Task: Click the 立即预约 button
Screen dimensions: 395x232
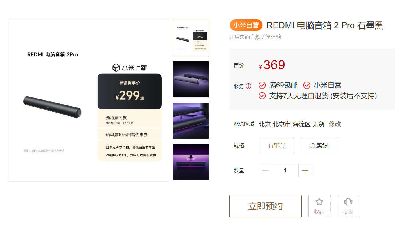Action: click(265, 206)
